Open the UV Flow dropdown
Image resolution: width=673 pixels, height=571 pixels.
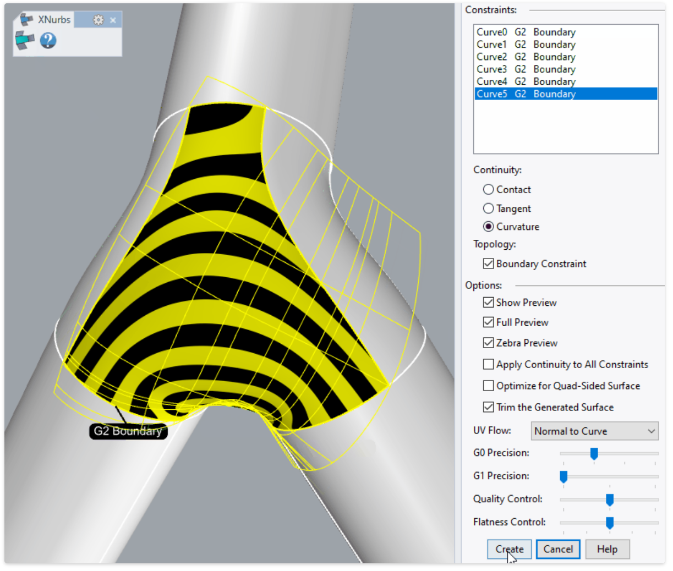pyautogui.click(x=594, y=431)
